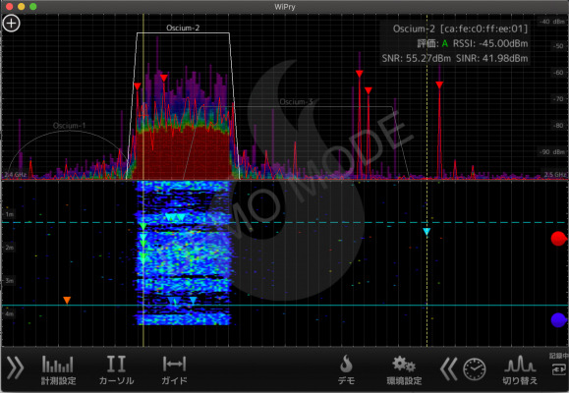Click the 1m waterfall time label

[10, 214]
